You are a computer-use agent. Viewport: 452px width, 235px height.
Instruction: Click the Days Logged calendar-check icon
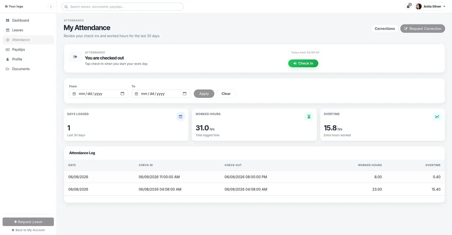point(181,117)
